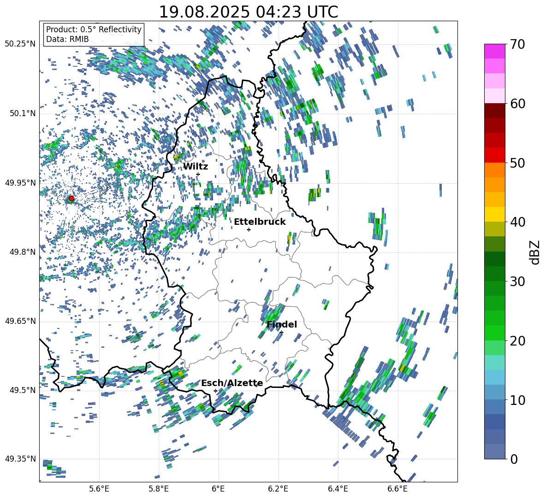Click the 30 colorbar tick label
Screen dimensions: 546x498
(517, 281)
